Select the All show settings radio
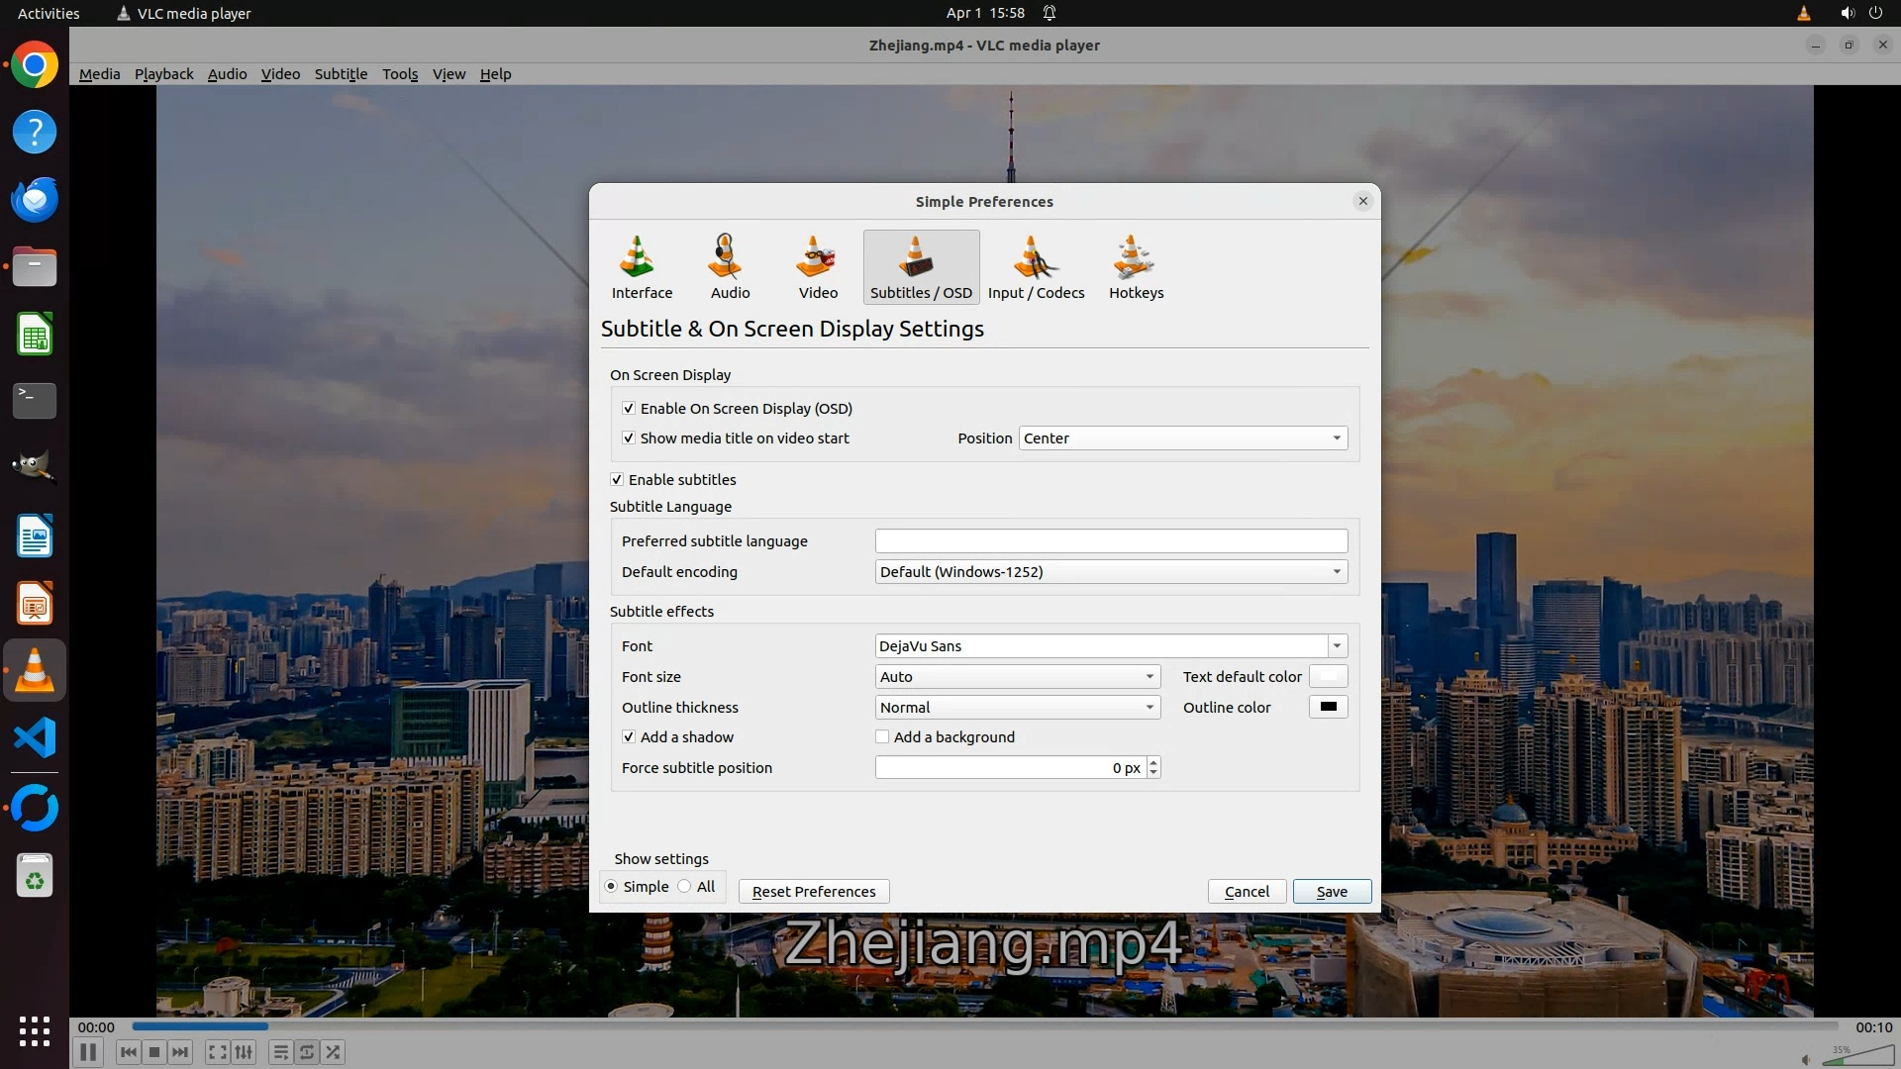The image size is (1901, 1069). click(685, 886)
